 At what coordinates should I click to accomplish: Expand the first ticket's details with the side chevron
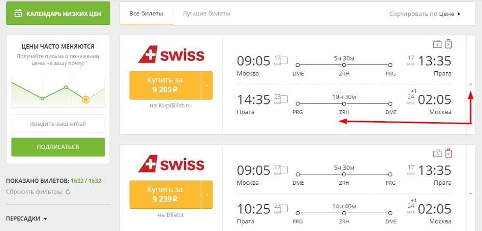(470, 84)
